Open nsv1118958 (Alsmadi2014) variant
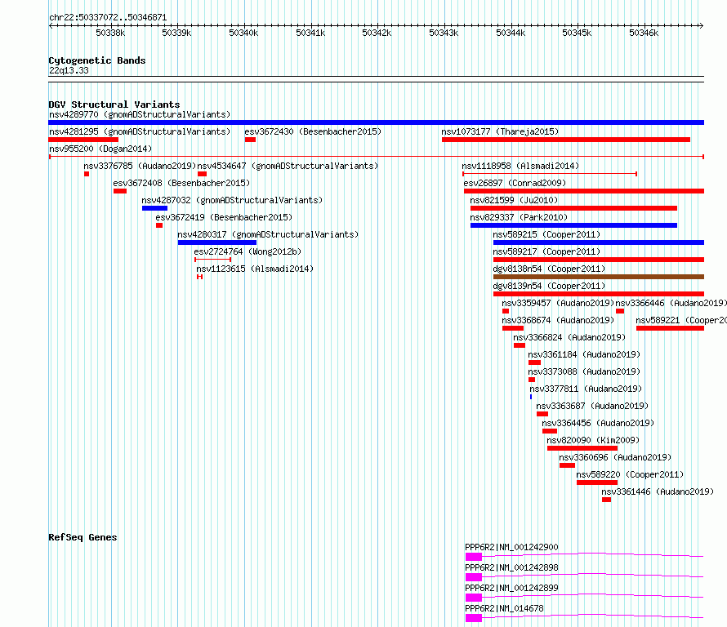This screenshot has width=727, height=627. click(x=520, y=166)
